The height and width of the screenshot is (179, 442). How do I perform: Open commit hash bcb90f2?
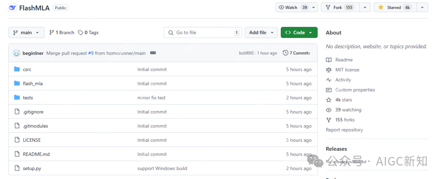click(246, 53)
